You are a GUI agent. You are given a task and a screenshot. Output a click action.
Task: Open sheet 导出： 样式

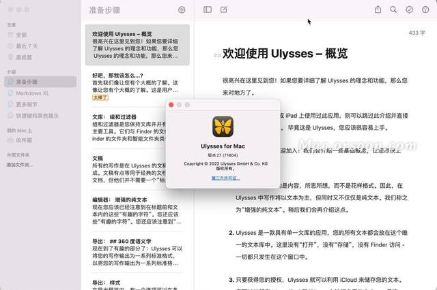pyautogui.click(x=137, y=283)
